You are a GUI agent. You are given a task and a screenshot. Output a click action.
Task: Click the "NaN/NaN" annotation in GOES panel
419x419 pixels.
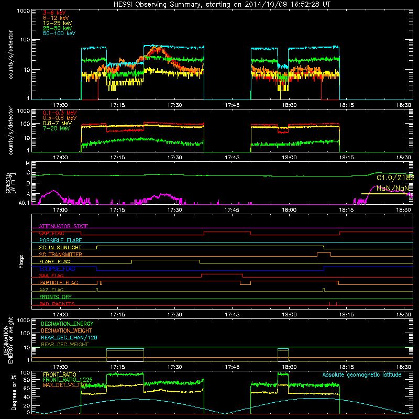tap(392, 188)
